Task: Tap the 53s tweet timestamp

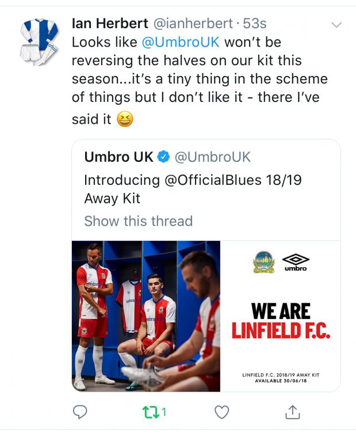Action: [x=256, y=24]
